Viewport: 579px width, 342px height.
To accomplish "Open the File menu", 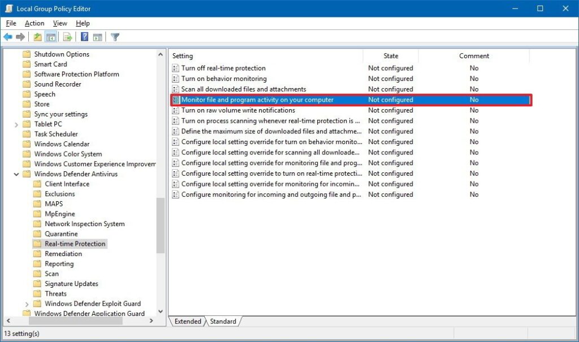I will click(11, 23).
